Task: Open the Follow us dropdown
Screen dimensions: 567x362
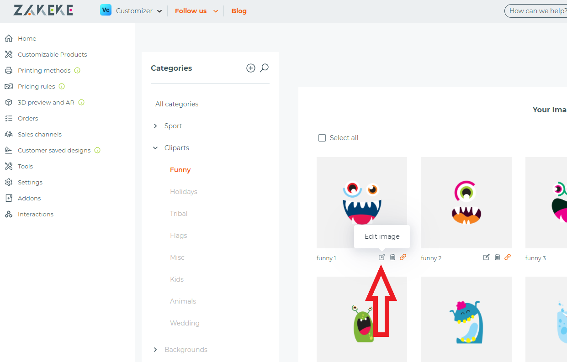Action: [196, 11]
